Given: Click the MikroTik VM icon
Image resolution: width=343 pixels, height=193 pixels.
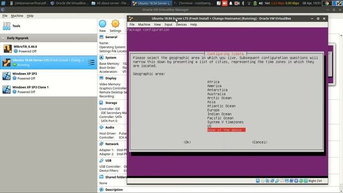Looking at the screenshot, I should click(8, 49).
